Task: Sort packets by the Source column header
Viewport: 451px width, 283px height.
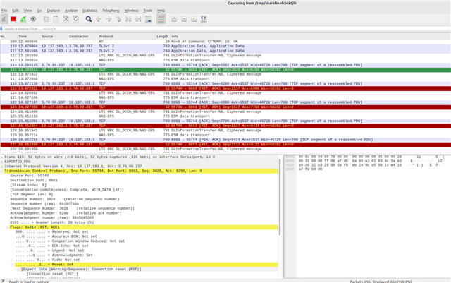Action: [54, 36]
